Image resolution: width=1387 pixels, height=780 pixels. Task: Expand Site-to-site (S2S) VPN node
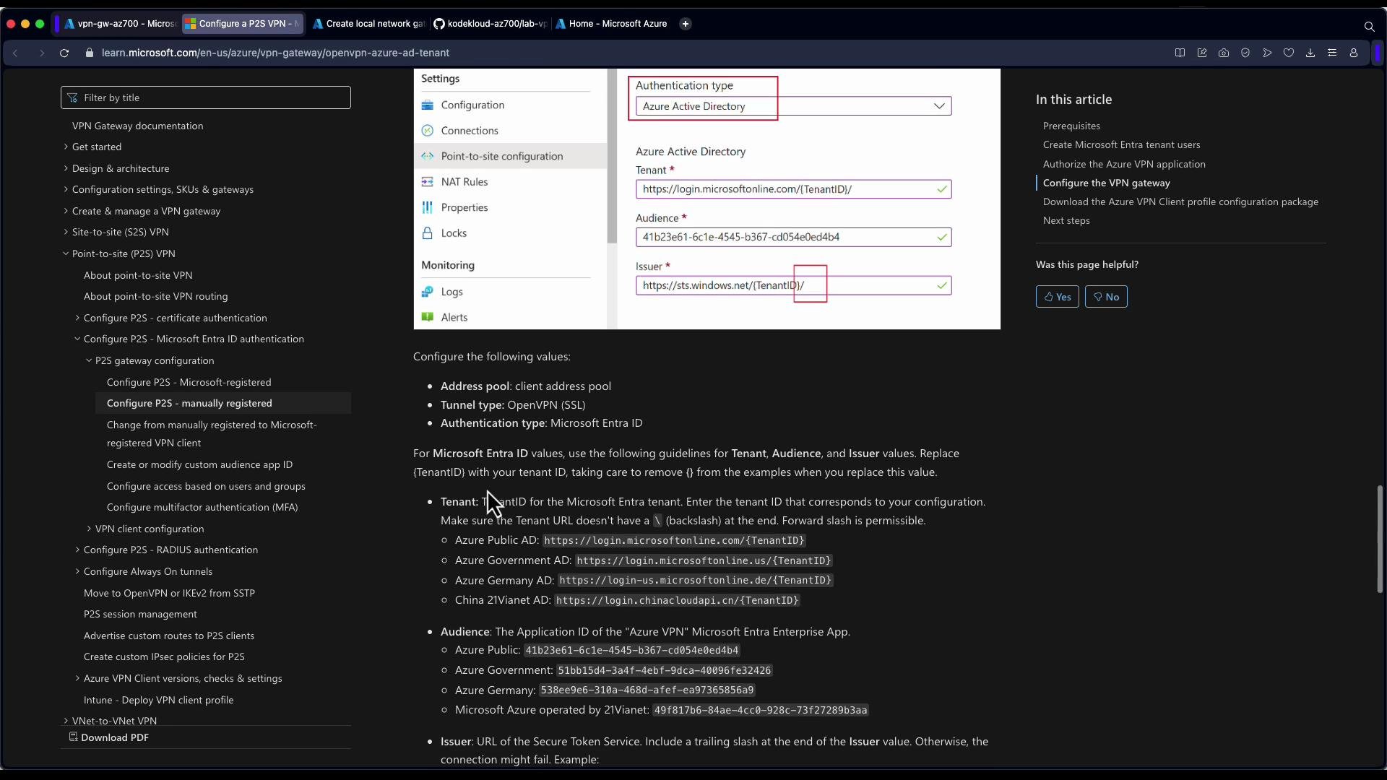click(66, 232)
